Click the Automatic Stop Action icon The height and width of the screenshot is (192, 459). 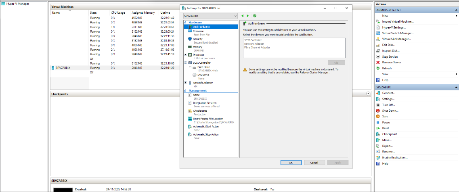tap(190, 135)
